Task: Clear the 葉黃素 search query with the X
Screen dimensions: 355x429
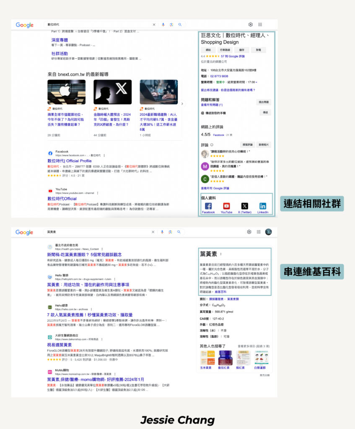Action: (x=153, y=232)
